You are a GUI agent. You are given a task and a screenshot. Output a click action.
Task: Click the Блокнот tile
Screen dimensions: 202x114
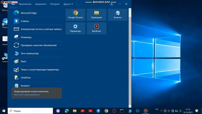118,15
